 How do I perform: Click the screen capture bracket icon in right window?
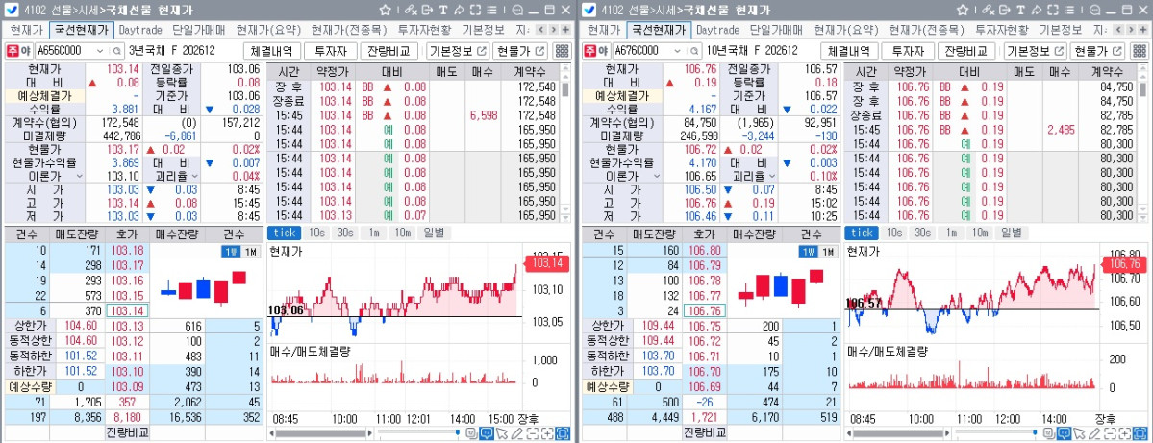[1053, 11]
